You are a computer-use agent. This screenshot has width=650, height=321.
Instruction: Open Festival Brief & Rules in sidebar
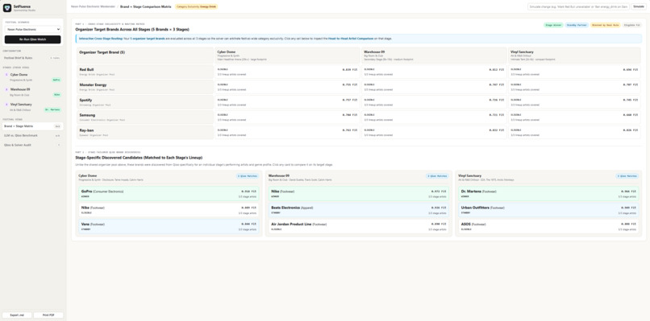click(33, 58)
